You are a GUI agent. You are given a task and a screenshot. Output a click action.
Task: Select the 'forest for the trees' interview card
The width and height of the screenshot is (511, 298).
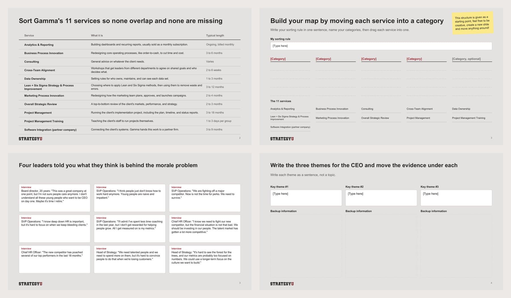205,259
